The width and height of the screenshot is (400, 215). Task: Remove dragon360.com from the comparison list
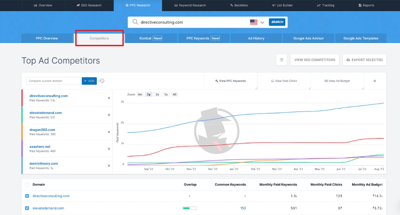click(109, 132)
